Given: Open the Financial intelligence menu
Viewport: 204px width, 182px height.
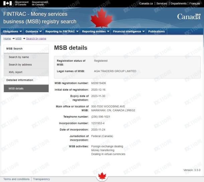Looking at the screenshot, I should point(128,32).
